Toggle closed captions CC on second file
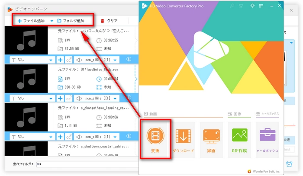The width and height of the screenshot is (303, 176). (68, 98)
